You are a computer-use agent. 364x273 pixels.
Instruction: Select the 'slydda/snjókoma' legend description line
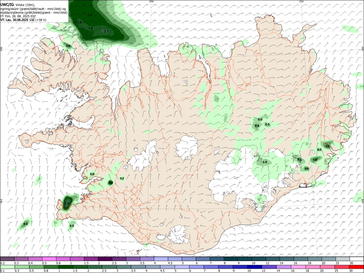[34, 13]
